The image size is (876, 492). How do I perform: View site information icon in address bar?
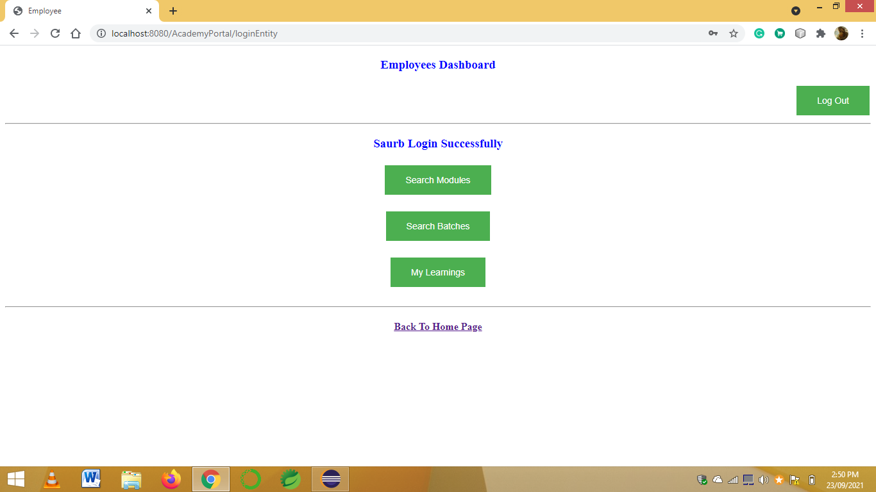[x=101, y=33]
